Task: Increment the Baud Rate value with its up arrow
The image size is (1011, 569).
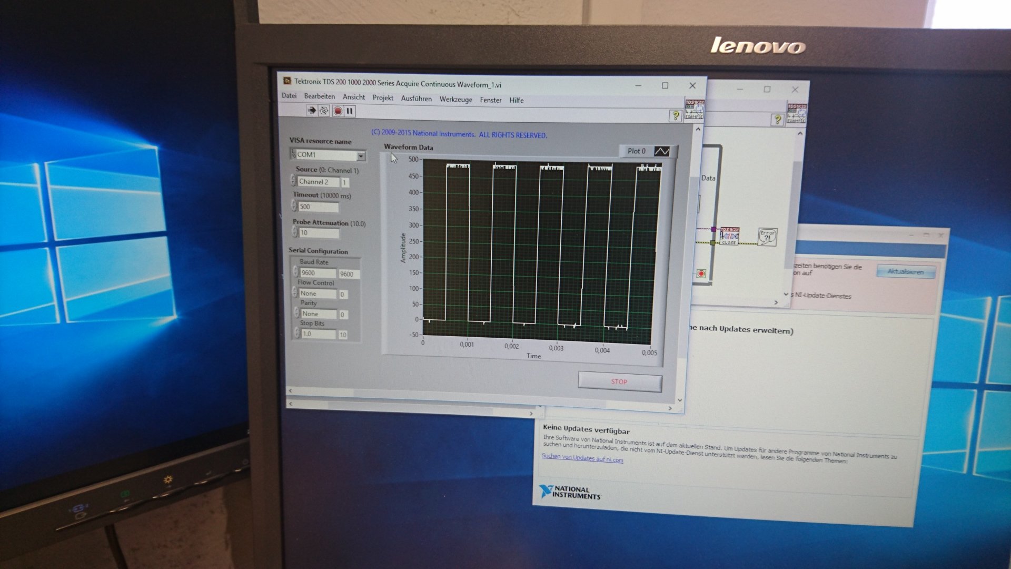Action: tap(296, 270)
